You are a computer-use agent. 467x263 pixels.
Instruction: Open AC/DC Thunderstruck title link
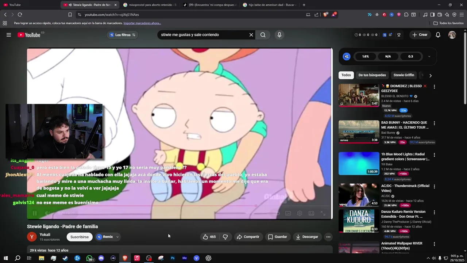pyautogui.click(x=405, y=188)
